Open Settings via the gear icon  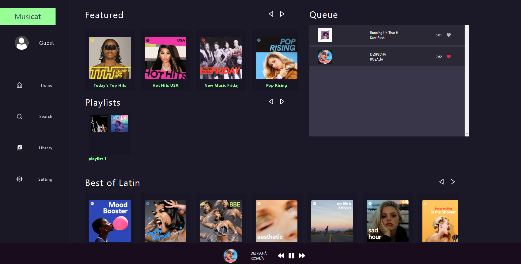pyautogui.click(x=19, y=179)
